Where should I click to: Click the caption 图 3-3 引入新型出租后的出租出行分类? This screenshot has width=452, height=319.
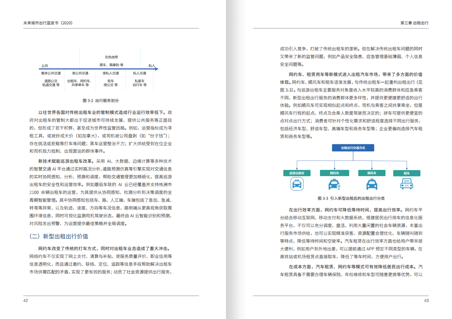351,198
